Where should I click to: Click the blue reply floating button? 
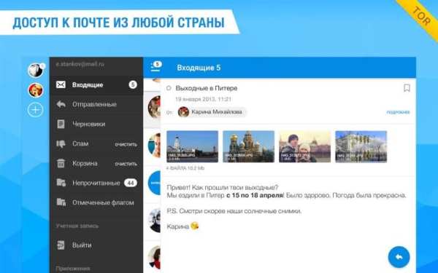tap(399, 257)
